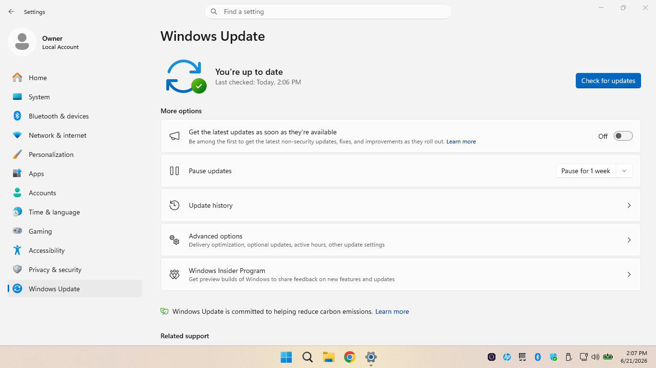This screenshot has width=656, height=368.
Task: Focus the Find a setting search box
Action: pyautogui.click(x=328, y=12)
